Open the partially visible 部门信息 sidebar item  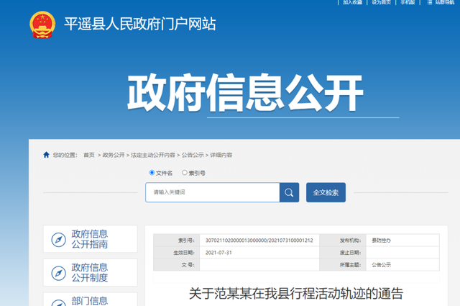point(90,300)
